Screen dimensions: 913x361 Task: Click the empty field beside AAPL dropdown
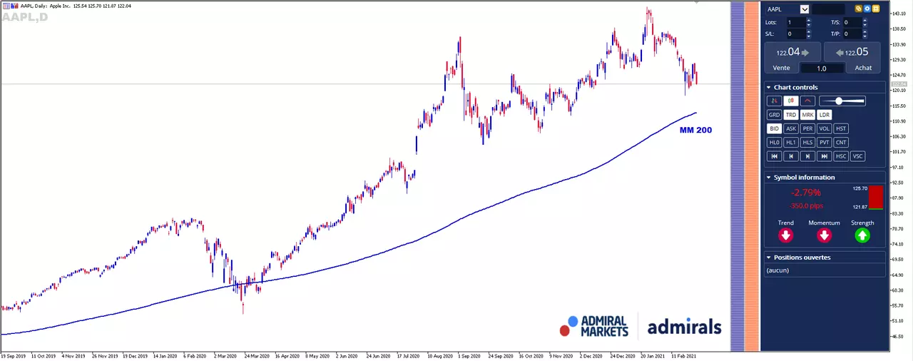(829, 9)
